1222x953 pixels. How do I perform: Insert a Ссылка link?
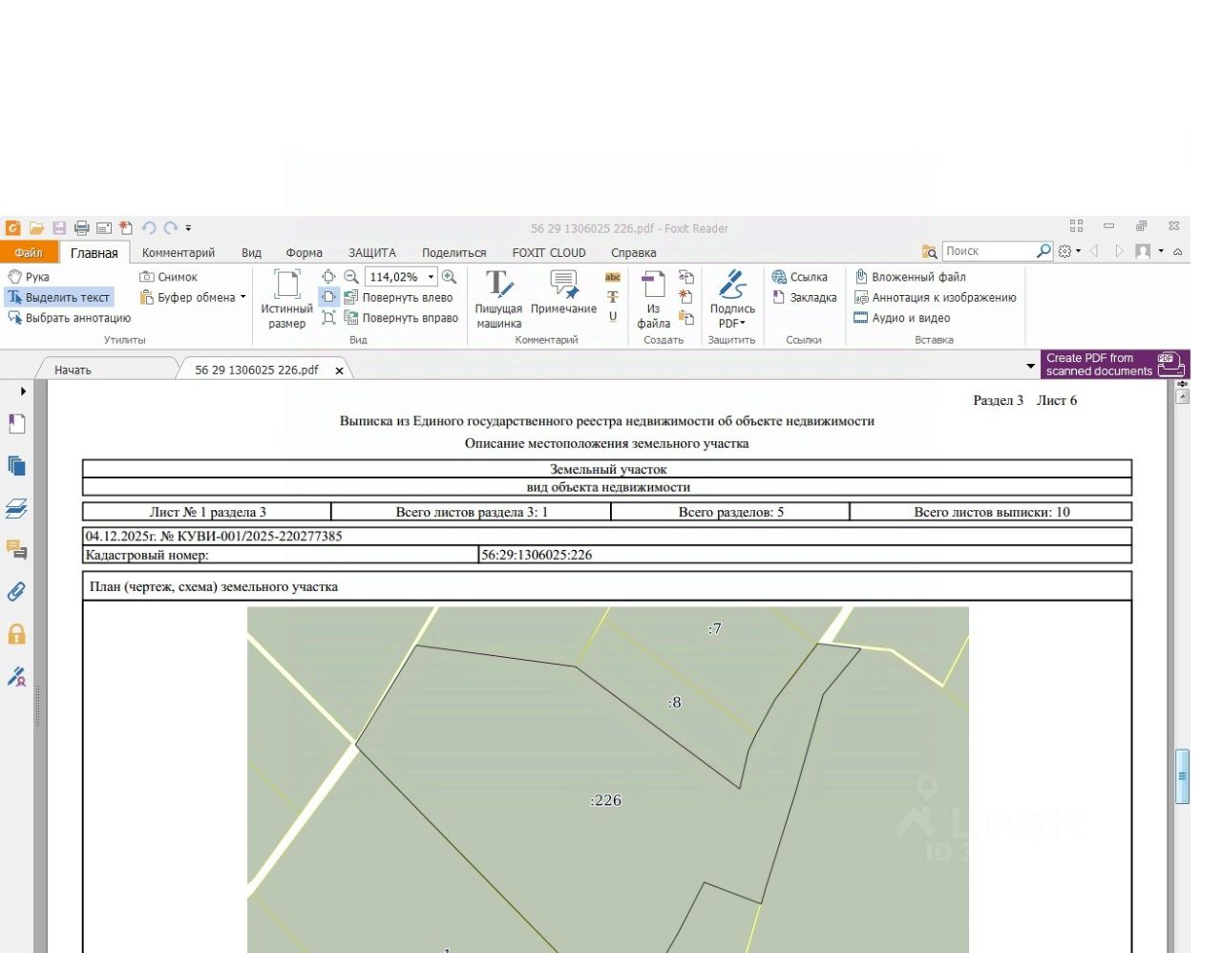(x=800, y=277)
